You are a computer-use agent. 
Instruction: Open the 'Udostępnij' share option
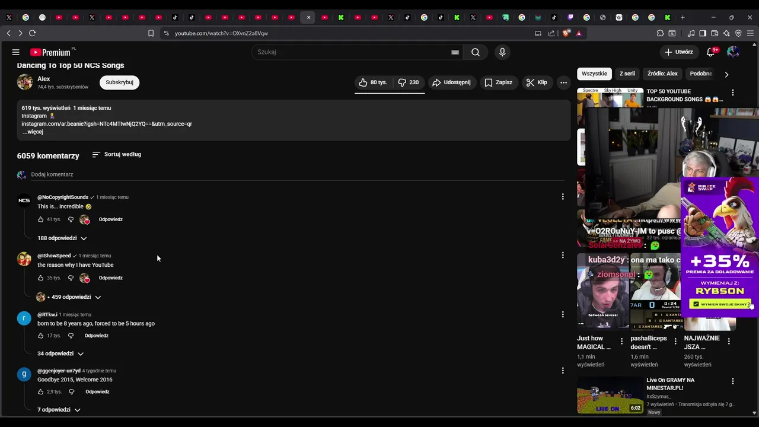tap(452, 82)
